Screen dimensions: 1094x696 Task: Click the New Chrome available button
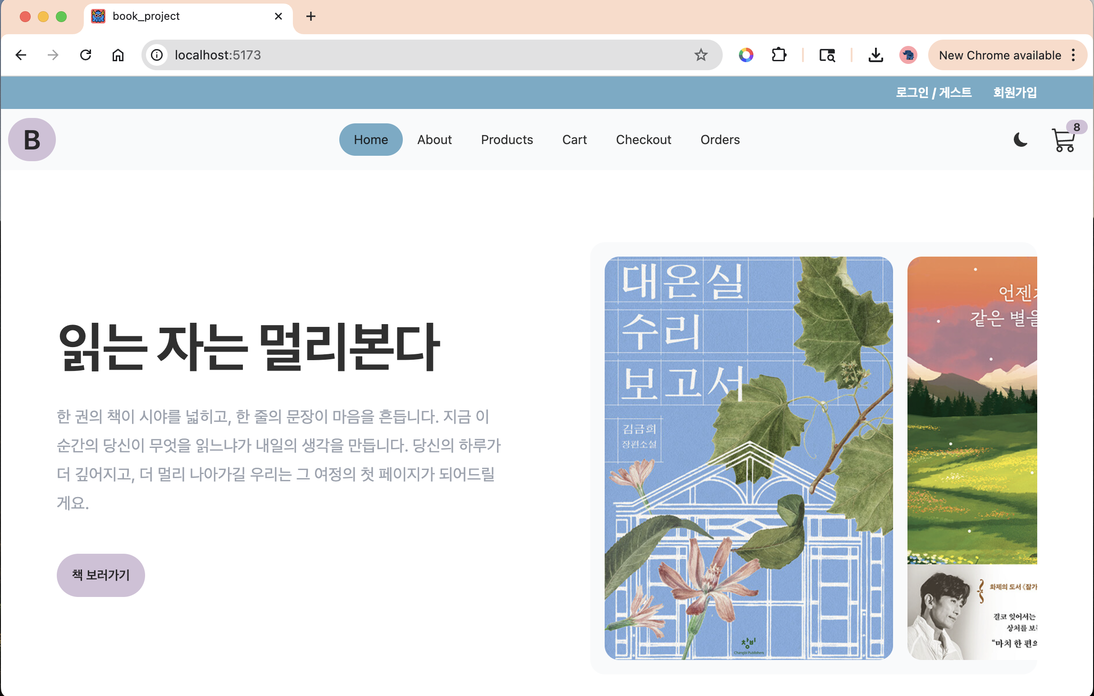(1007, 55)
